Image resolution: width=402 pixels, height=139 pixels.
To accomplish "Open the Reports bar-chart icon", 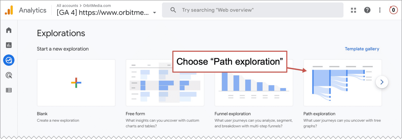I will point(9,45).
